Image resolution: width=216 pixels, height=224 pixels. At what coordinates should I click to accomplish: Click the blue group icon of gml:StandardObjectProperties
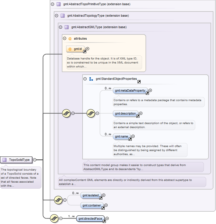pyautogui.click(x=91, y=79)
